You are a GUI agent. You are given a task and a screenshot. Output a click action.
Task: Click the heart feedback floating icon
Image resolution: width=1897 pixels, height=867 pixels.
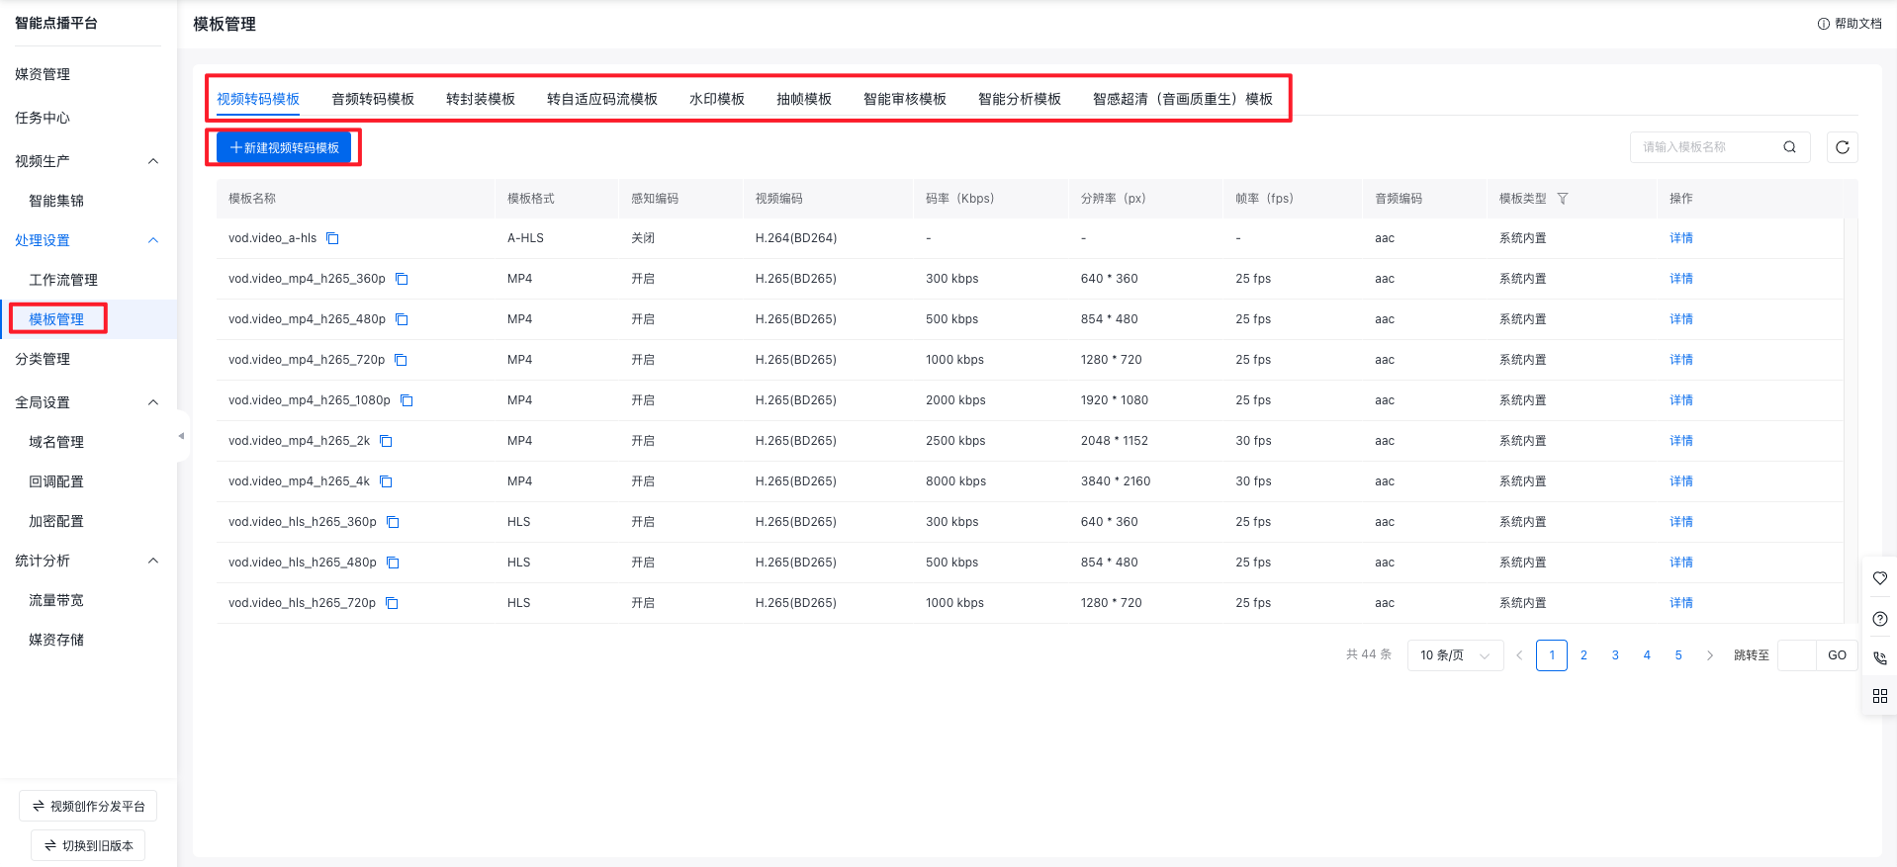1880,578
